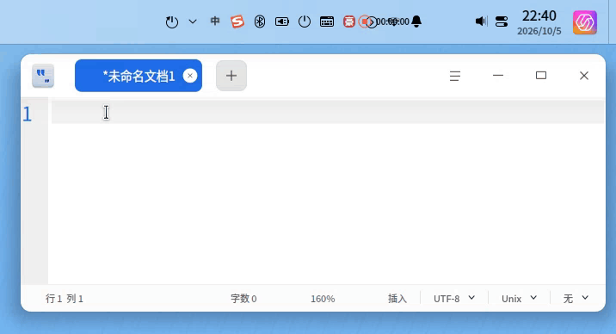This screenshot has width=616, height=334.
Task: Click the battery power plug icon
Action: 281,22
